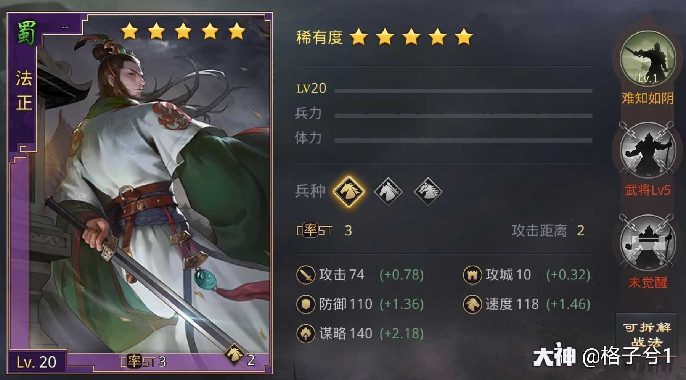The image size is (686, 380).
Task: Click the 谋略 strategy stat icon
Action: point(305,333)
